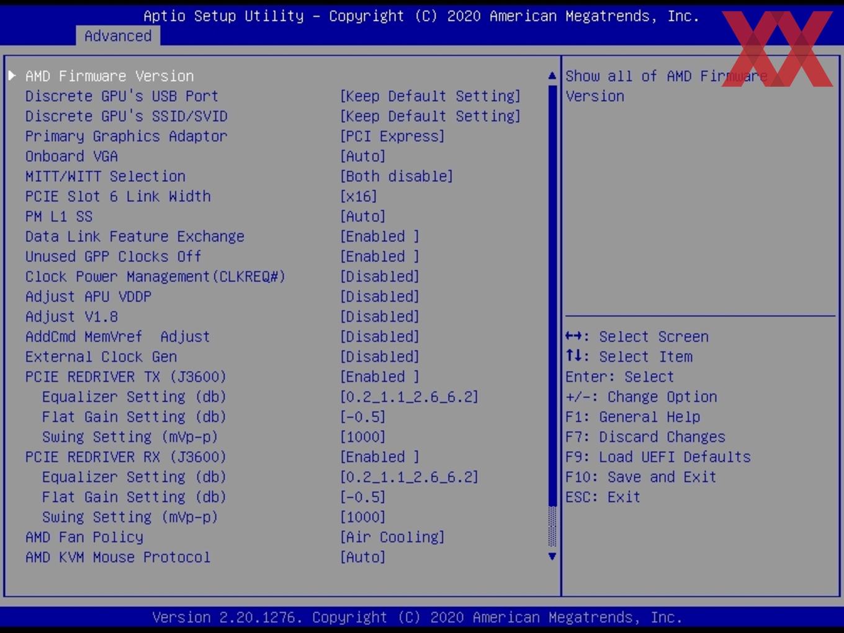The image size is (844, 633).
Task: Change Swing Setting 1000 value under REDRIVER RX
Action: [x=363, y=517]
